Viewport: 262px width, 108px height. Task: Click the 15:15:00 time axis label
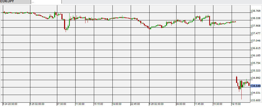click(98, 104)
